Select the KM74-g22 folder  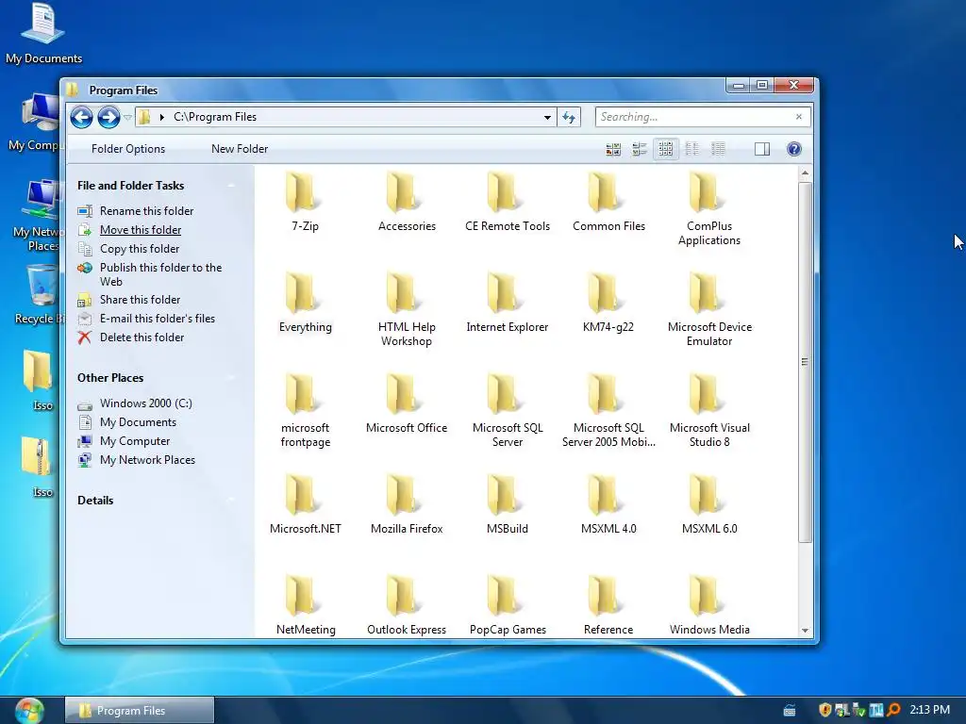tap(608, 303)
